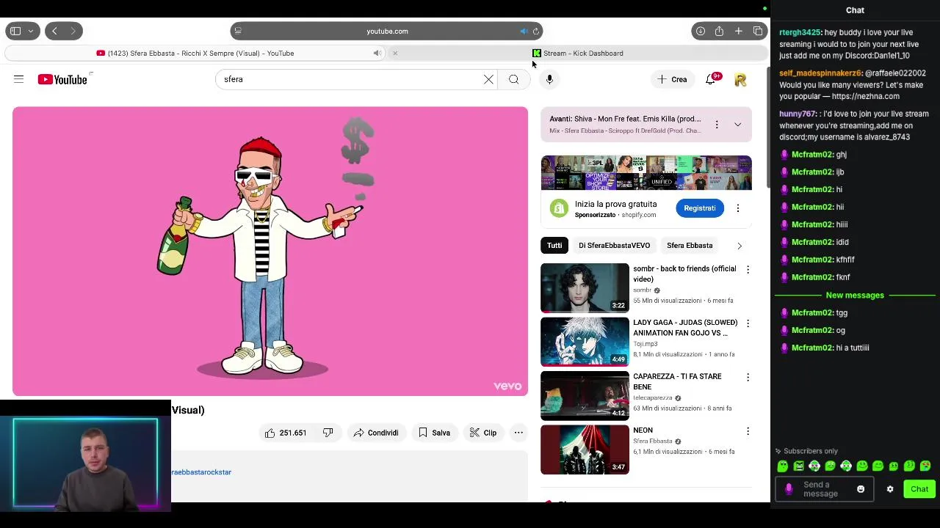Click username rtergh3425 in chat
The width and height of the screenshot is (940, 528).
point(800,32)
